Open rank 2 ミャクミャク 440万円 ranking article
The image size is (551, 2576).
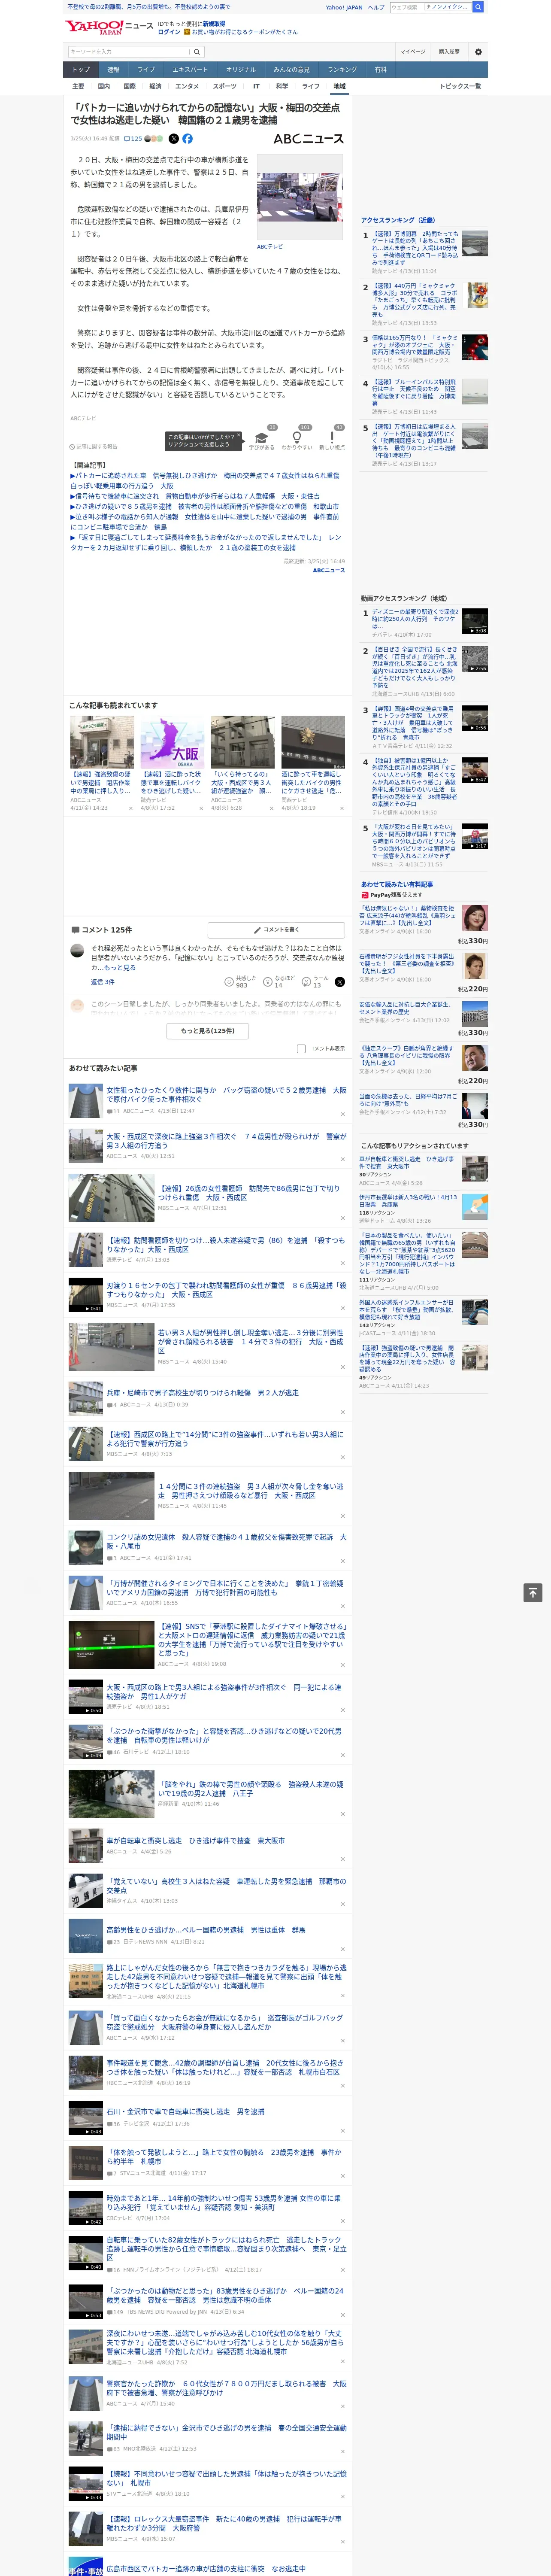pos(415,300)
